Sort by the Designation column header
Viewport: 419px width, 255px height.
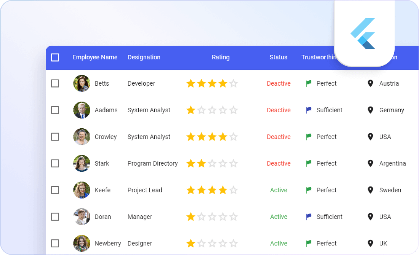click(x=144, y=57)
